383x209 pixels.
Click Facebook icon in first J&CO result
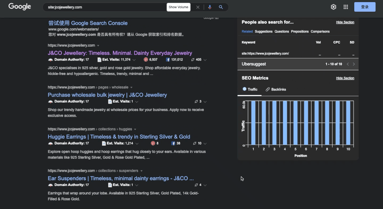click(168, 60)
